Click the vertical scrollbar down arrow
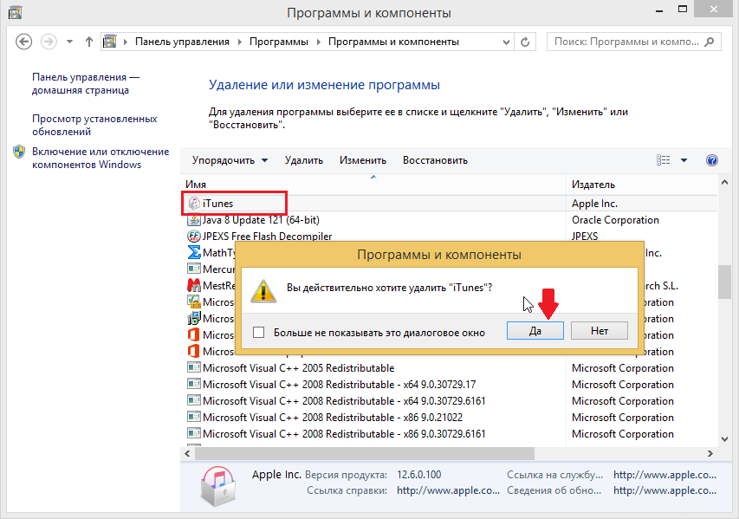The width and height of the screenshot is (739, 519). (x=724, y=439)
